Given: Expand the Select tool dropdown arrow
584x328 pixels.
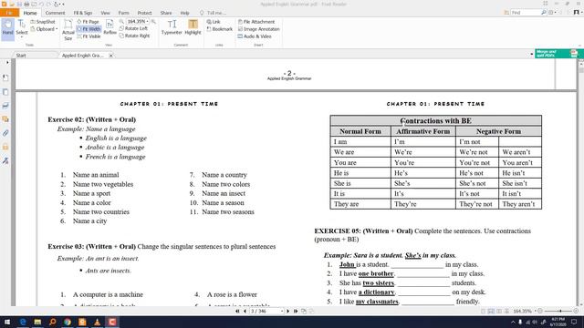Looking at the screenshot, I should click(x=22, y=36).
